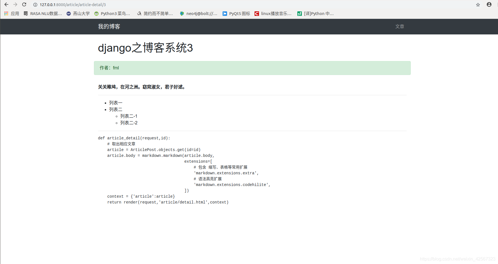Click the neo4j favicon in the bookmarks bar
The width and height of the screenshot is (498, 264).
click(x=182, y=13)
